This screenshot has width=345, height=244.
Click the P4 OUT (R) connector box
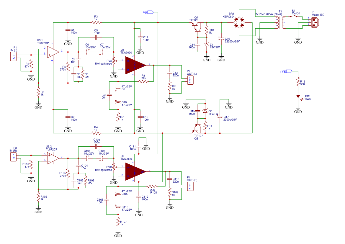pyautogui.click(x=190, y=186)
